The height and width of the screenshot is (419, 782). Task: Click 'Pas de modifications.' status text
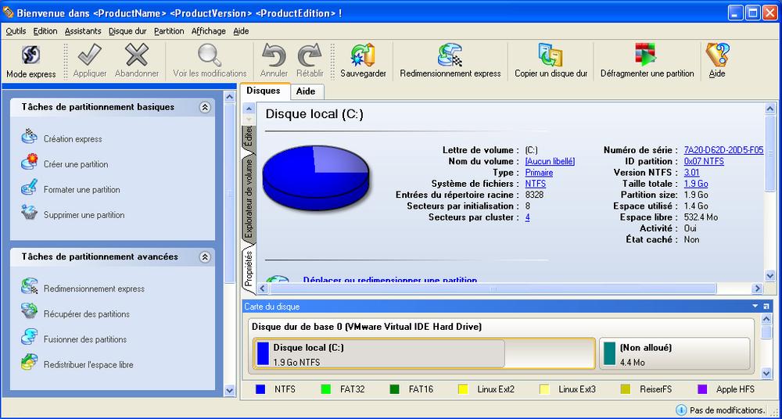(727, 410)
